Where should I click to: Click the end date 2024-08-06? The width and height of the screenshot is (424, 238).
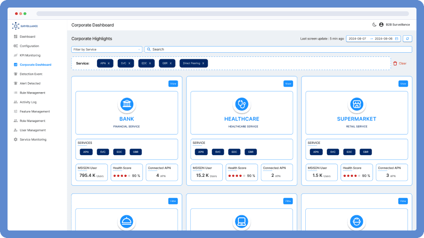[383, 39]
